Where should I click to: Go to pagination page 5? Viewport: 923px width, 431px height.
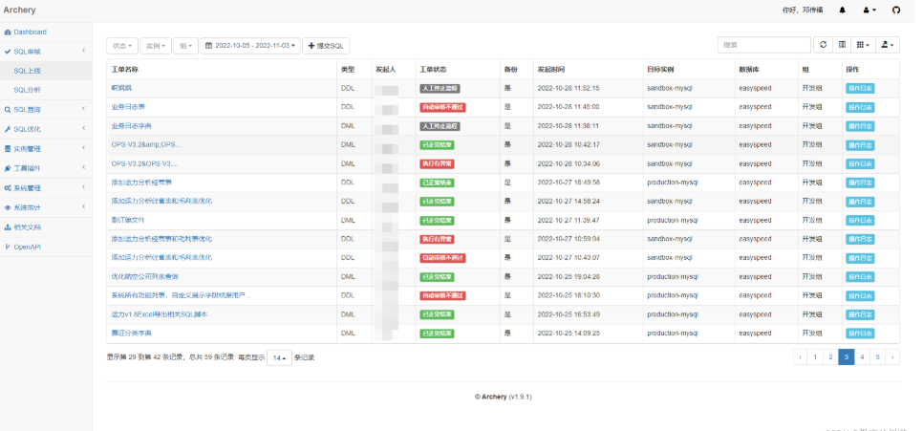(878, 356)
